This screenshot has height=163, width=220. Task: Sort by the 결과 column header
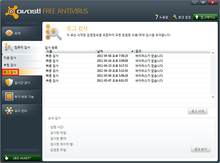(172, 51)
